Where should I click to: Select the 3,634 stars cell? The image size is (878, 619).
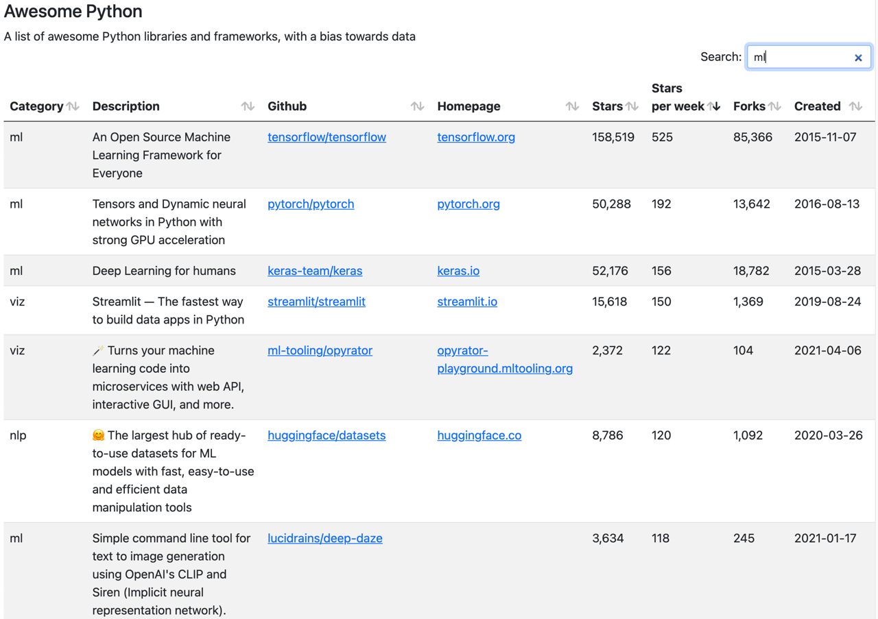click(x=608, y=538)
